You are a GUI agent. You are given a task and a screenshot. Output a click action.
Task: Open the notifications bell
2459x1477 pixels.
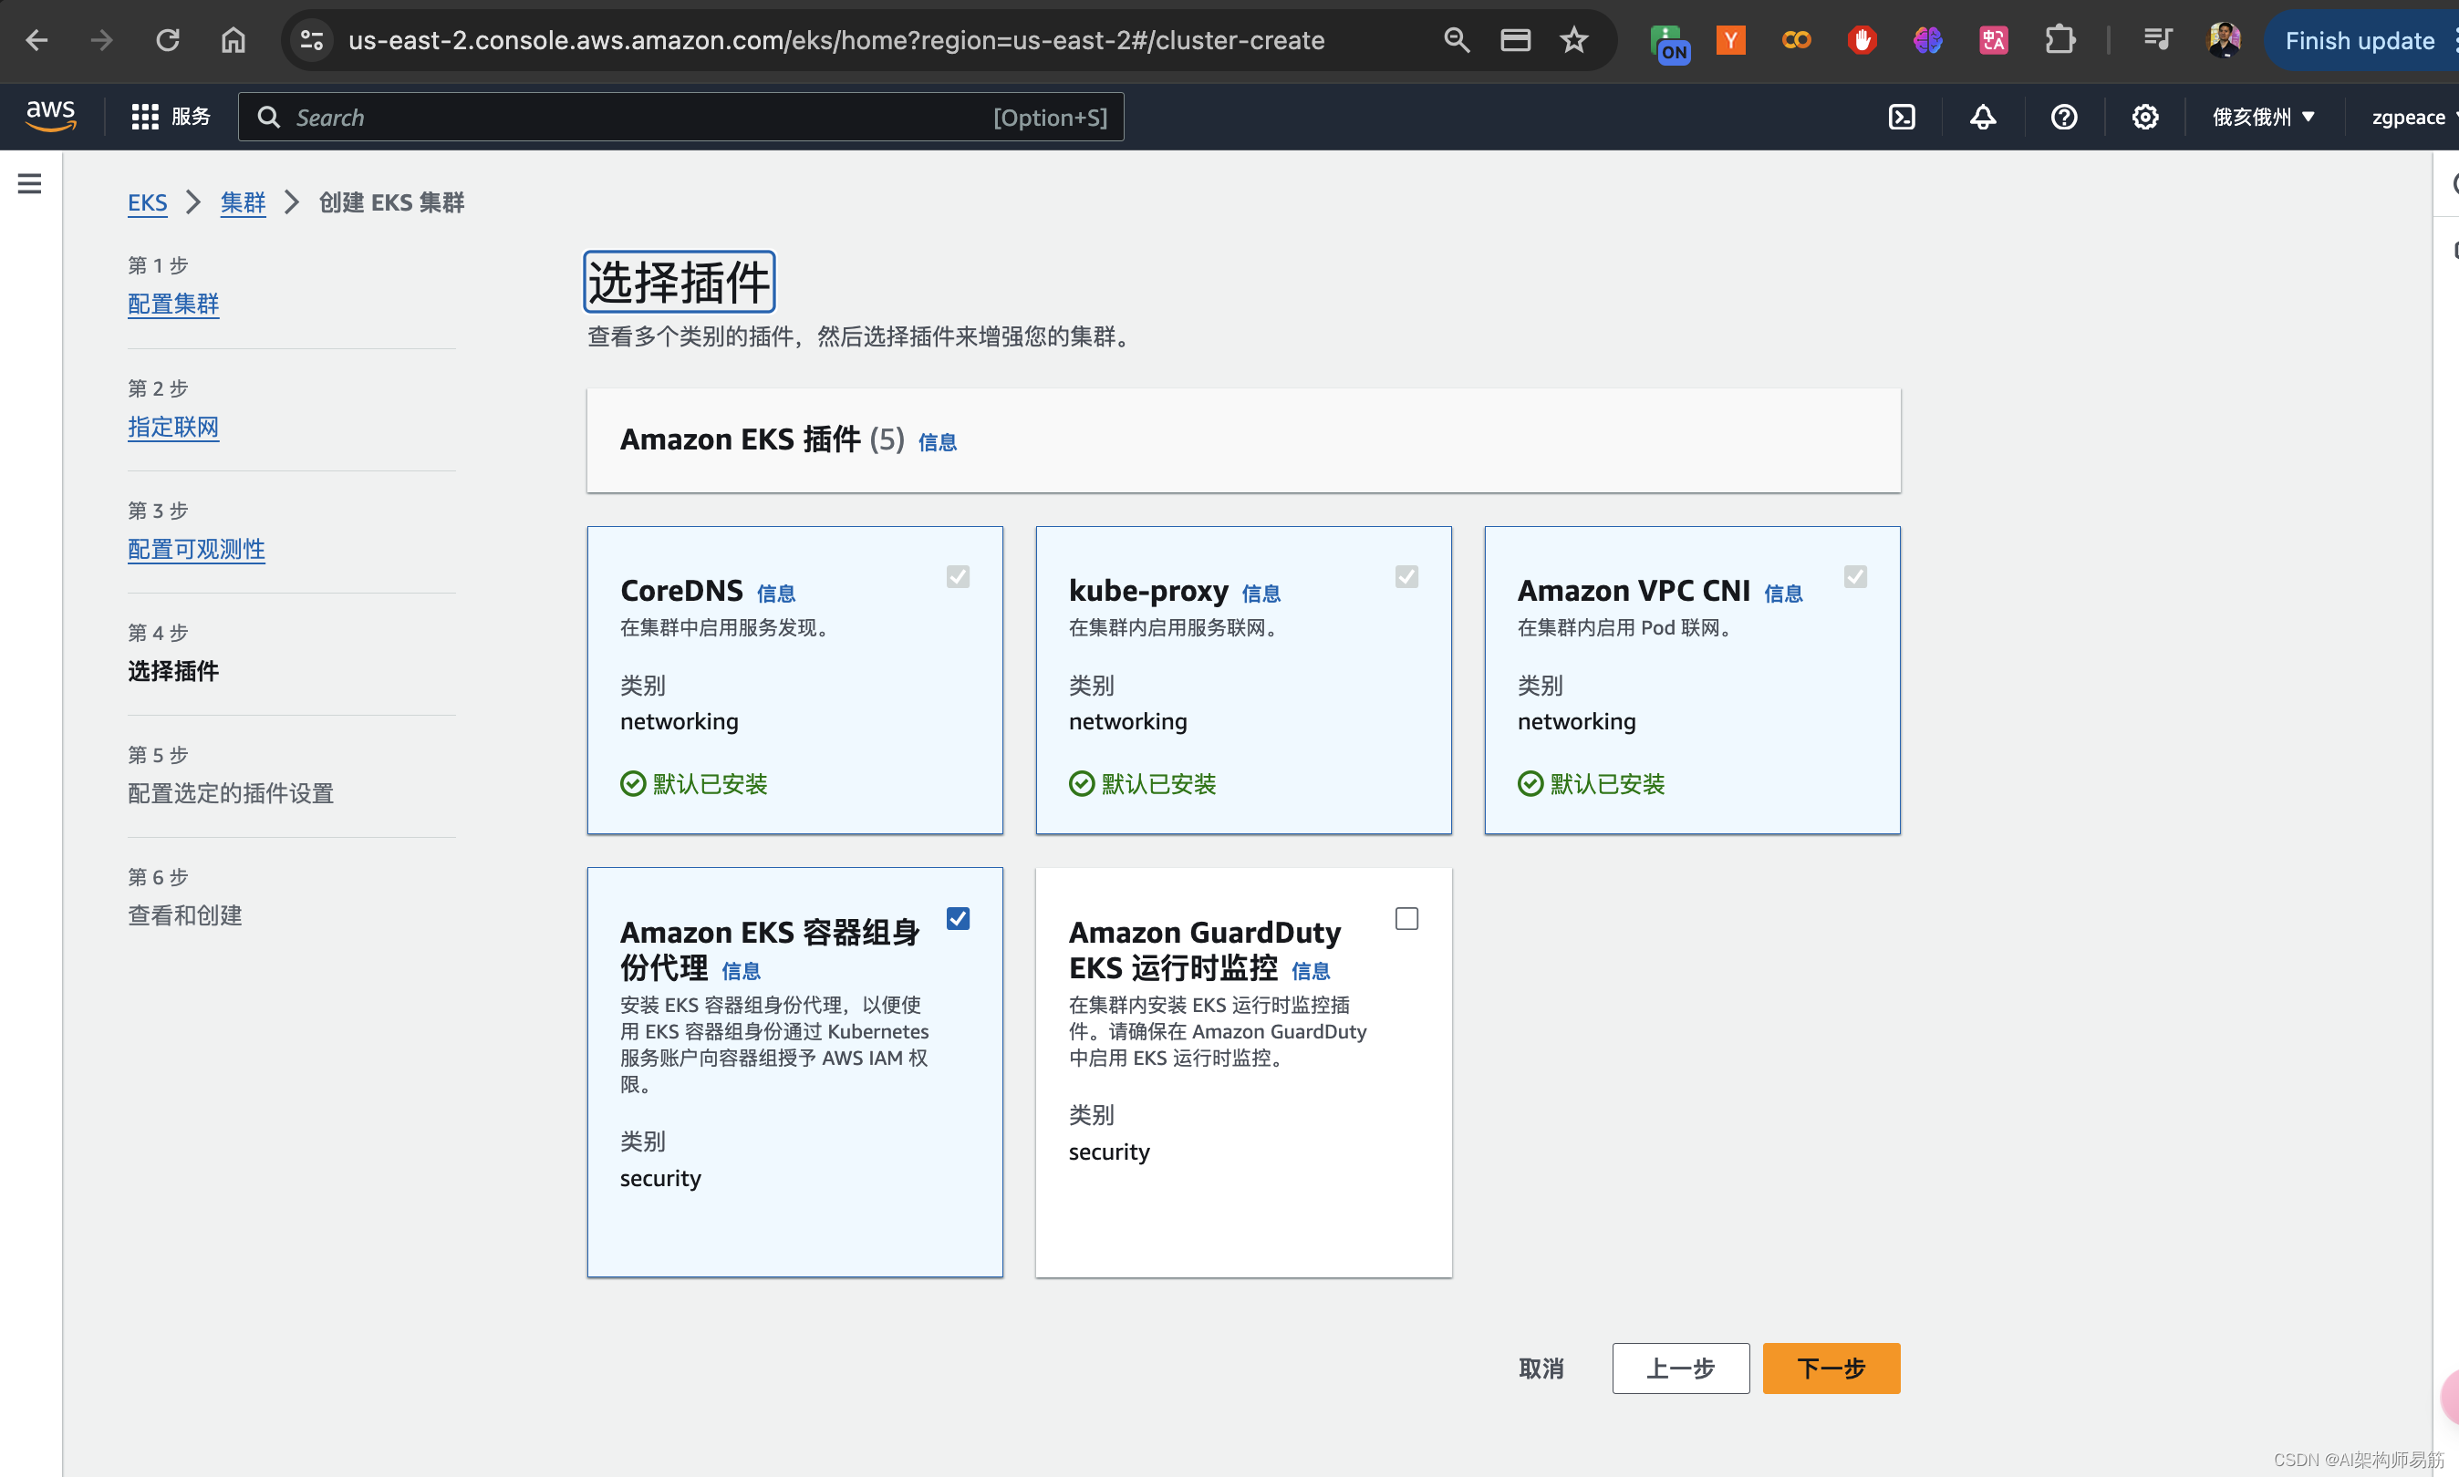tap(1982, 118)
